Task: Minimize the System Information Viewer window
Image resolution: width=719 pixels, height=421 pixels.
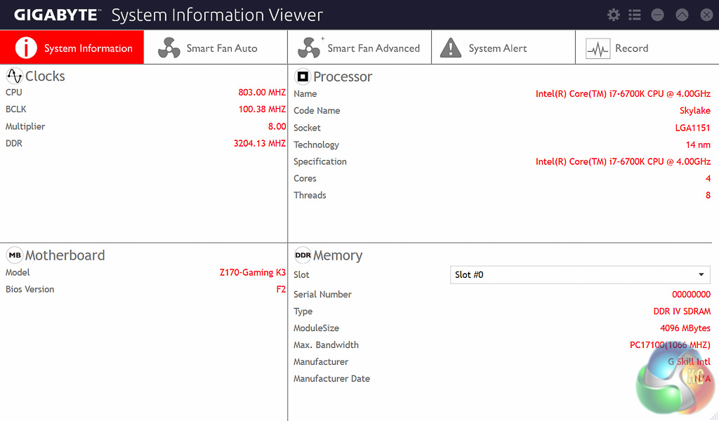Action: (658, 15)
